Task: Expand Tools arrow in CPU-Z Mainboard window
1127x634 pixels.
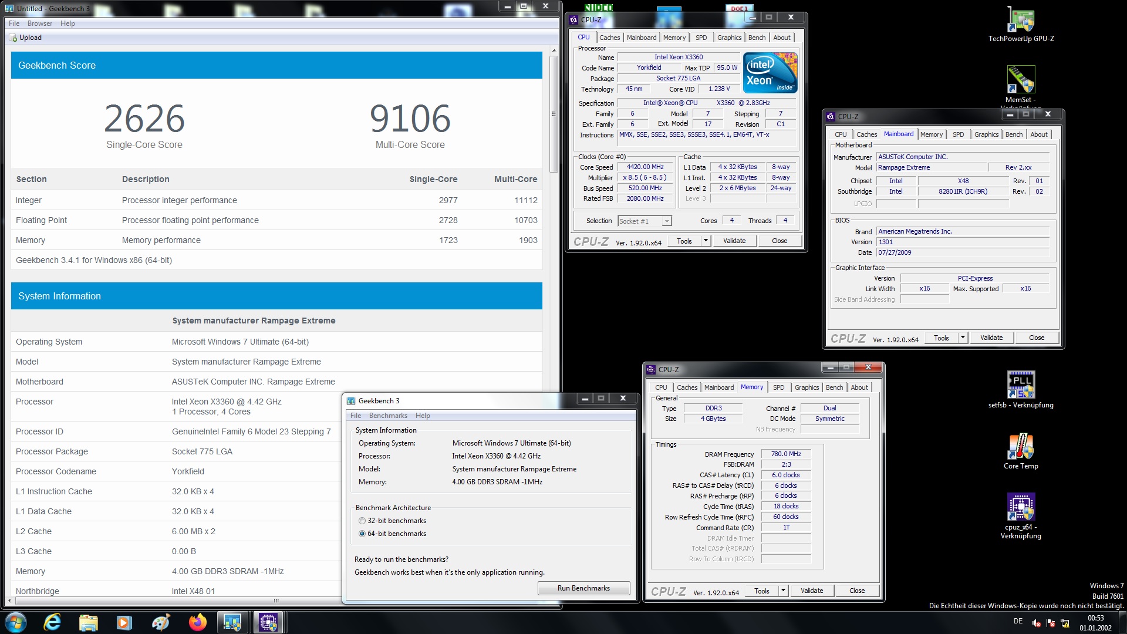Action: click(963, 338)
